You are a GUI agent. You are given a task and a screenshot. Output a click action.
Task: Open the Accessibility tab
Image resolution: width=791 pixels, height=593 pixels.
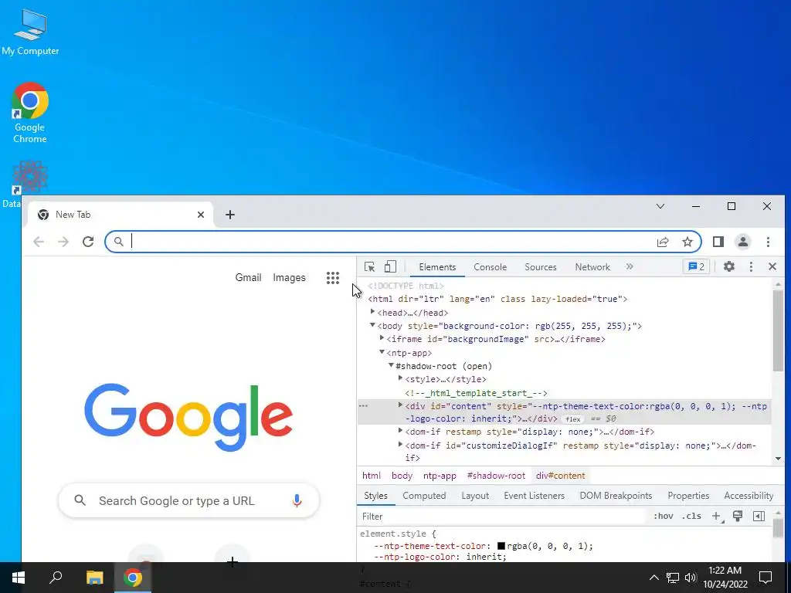coord(749,496)
